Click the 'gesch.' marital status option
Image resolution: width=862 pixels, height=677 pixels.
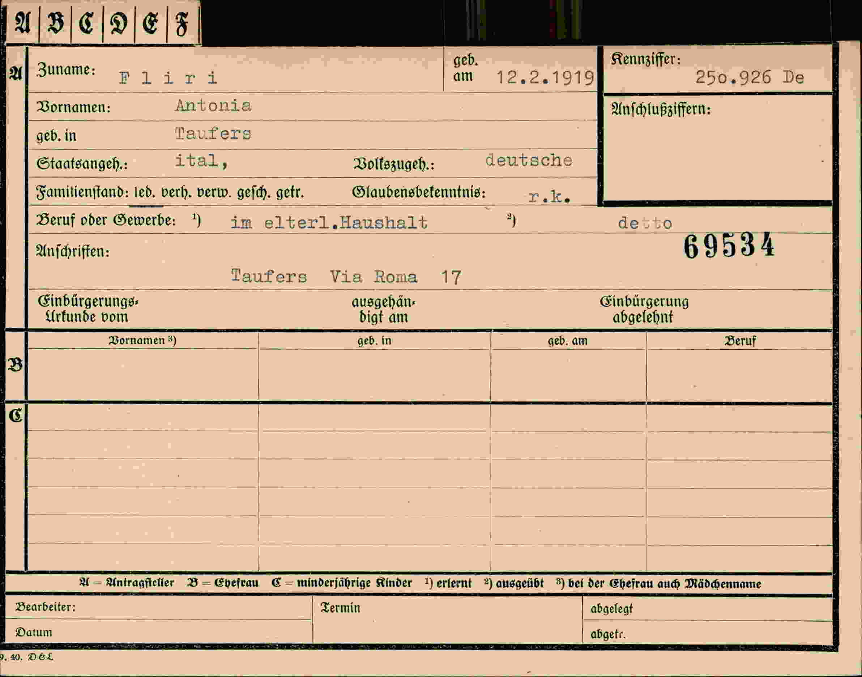pos(253,193)
